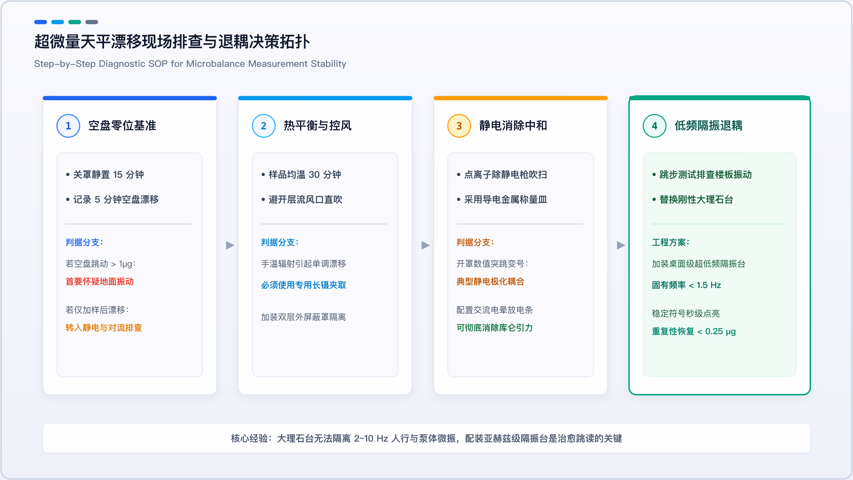The width and height of the screenshot is (853, 480).
Task: Click the text 若仅加样后漂移:
Action: [x=97, y=310]
